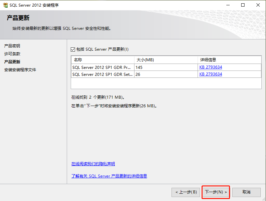Maximize the installer window
This screenshot has width=266, height=201.
(243, 5)
